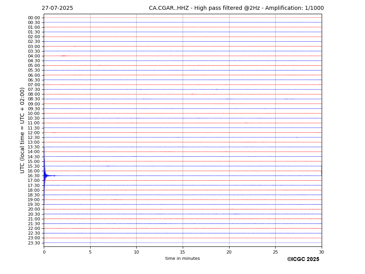Select the 08:30 row label
Viewport: 365px width, 274px height.
(34, 99)
